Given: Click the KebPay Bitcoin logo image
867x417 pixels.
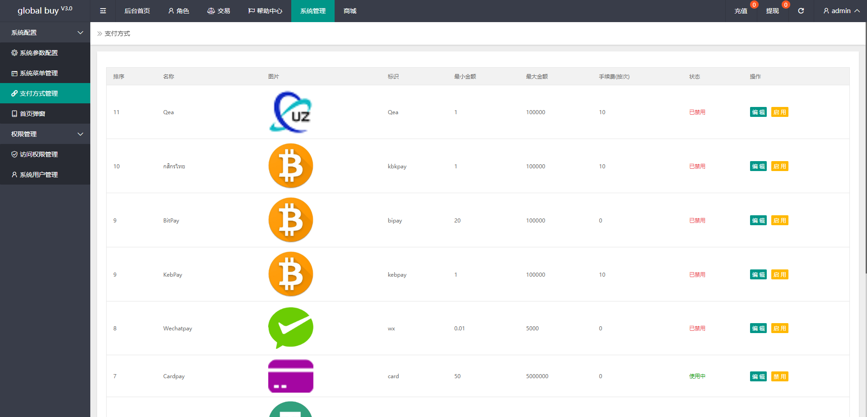Looking at the screenshot, I should pos(291,274).
